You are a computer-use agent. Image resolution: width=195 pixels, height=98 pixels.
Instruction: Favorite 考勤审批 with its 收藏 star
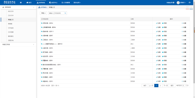(184, 81)
